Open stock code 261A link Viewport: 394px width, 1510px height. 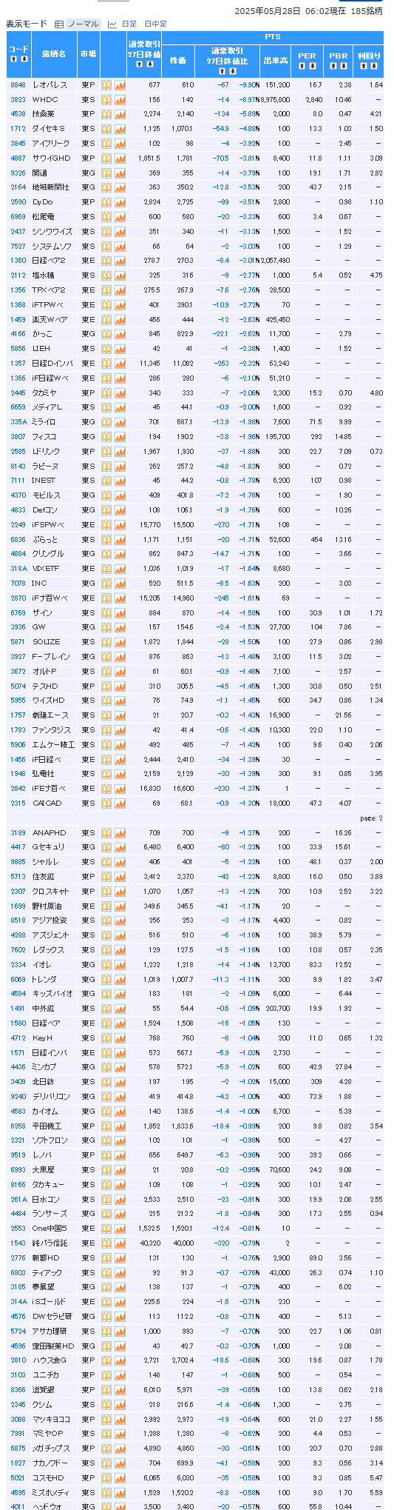pos(18,1199)
